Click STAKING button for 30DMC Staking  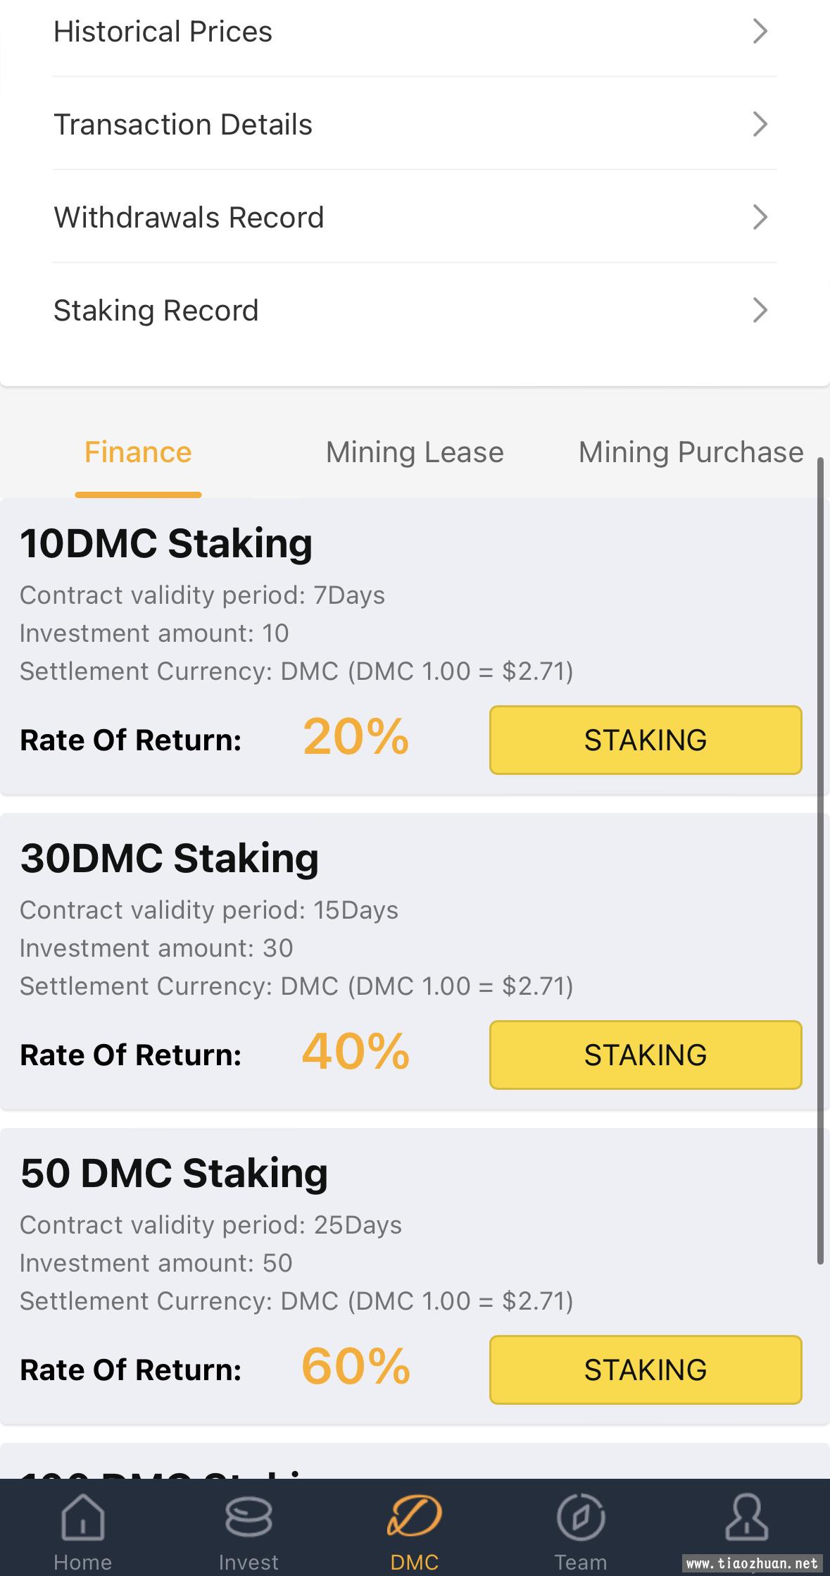[x=646, y=1055]
